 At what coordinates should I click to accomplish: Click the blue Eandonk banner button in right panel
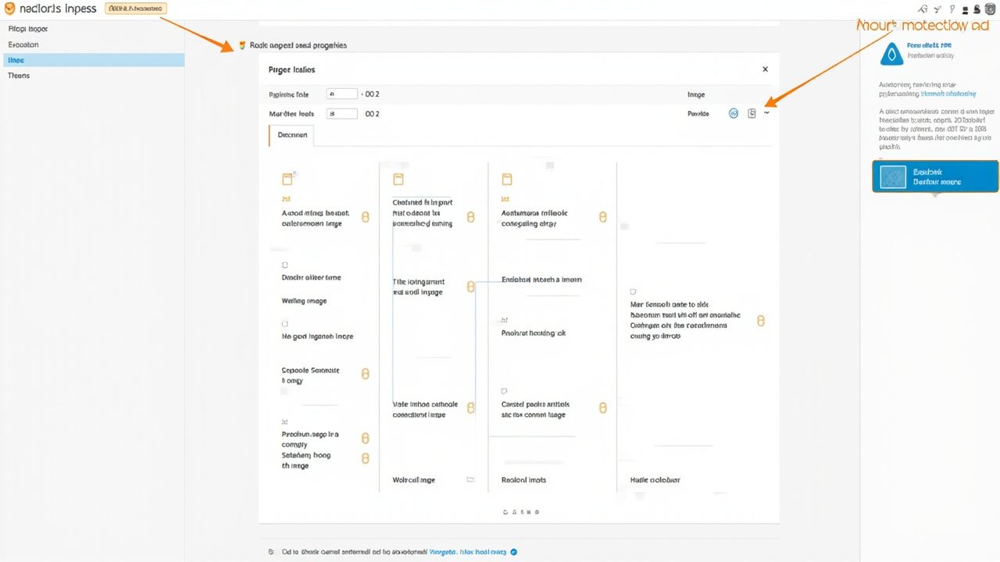pos(935,176)
